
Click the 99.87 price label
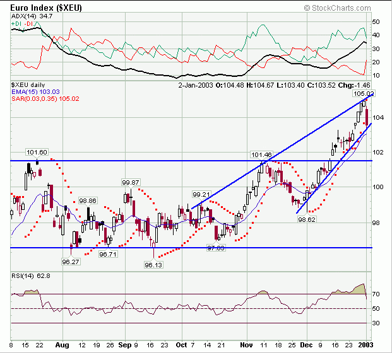coord(130,183)
